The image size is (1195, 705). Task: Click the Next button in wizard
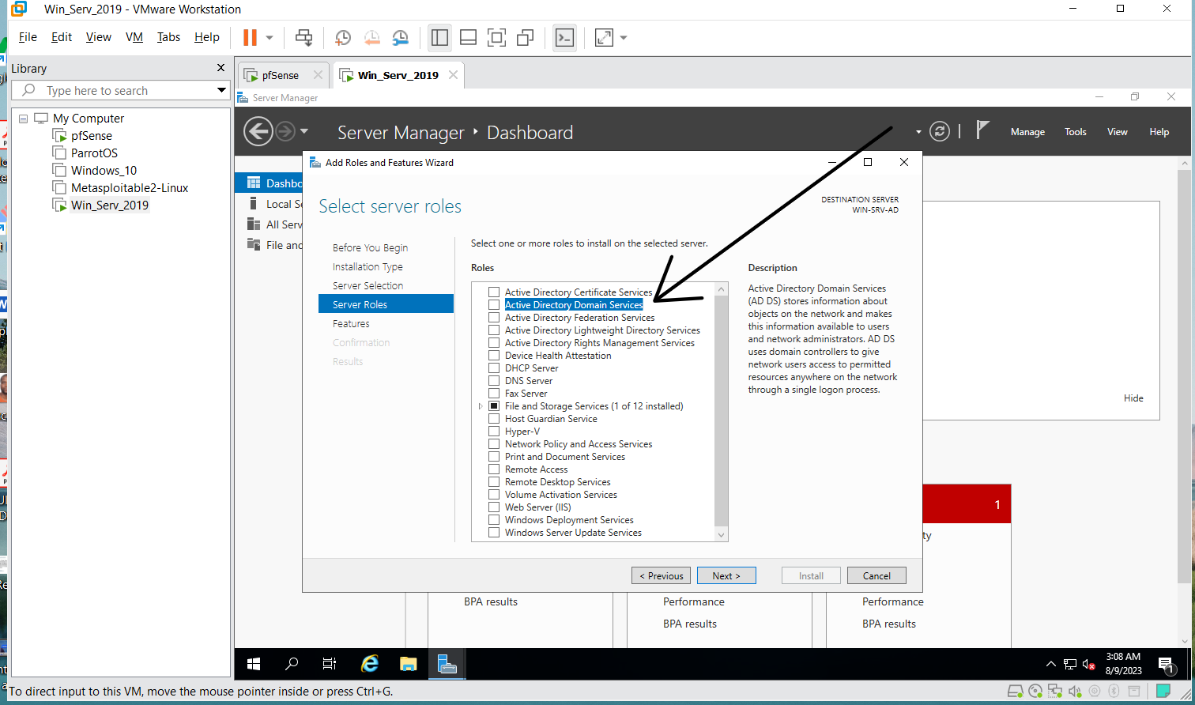tap(726, 575)
